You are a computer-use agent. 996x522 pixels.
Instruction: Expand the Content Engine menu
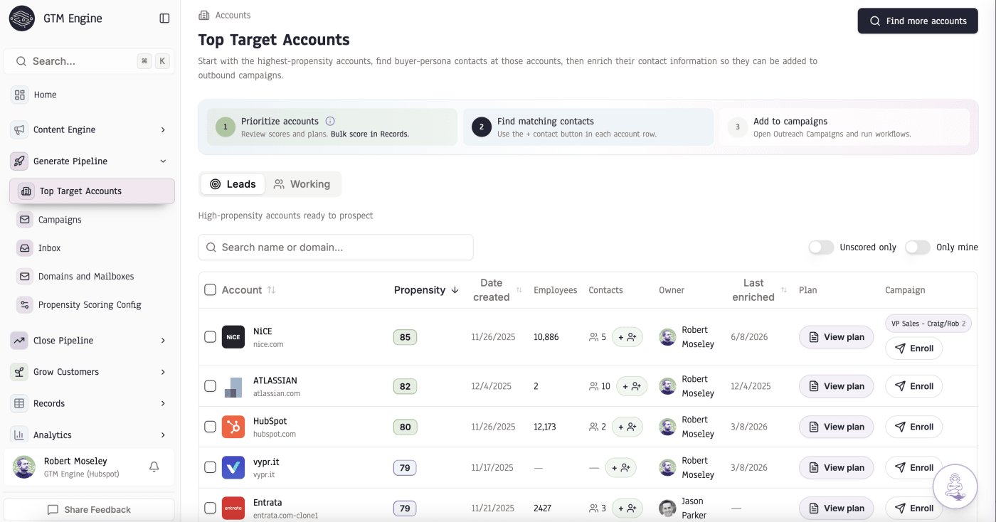(x=89, y=129)
